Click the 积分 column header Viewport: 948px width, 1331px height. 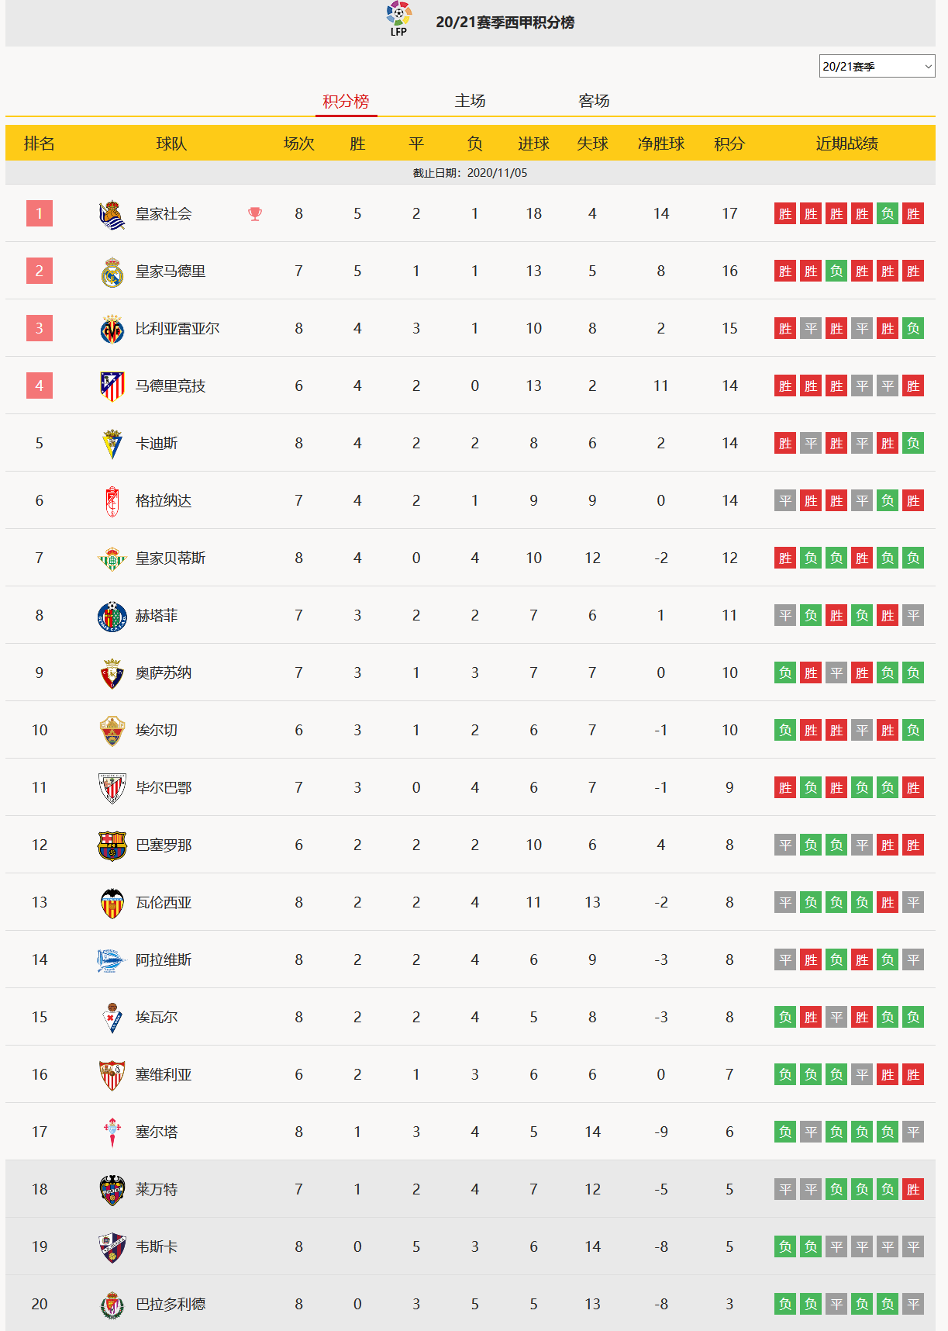(729, 143)
